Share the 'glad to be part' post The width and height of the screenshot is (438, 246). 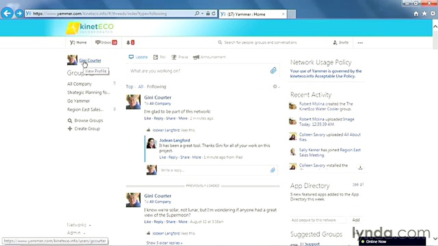pos(170,118)
